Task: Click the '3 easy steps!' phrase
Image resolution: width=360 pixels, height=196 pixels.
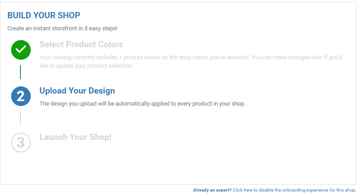Action: click(x=101, y=29)
